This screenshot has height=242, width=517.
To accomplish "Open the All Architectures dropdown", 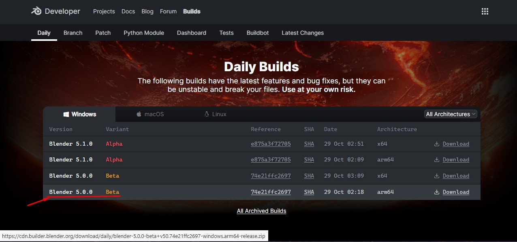I will (x=451, y=114).
